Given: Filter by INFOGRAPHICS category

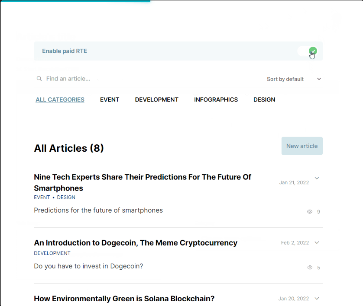Looking at the screenshot, I should click(216, 99).
